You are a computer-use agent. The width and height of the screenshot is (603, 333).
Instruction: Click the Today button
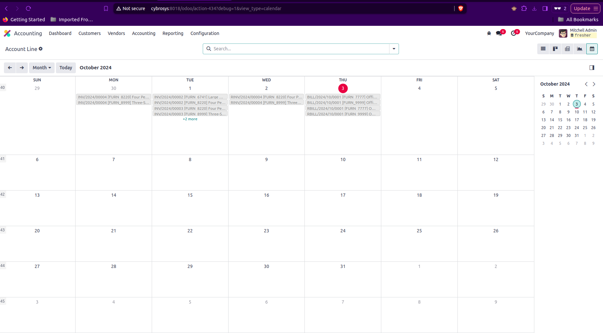point(66,68)
